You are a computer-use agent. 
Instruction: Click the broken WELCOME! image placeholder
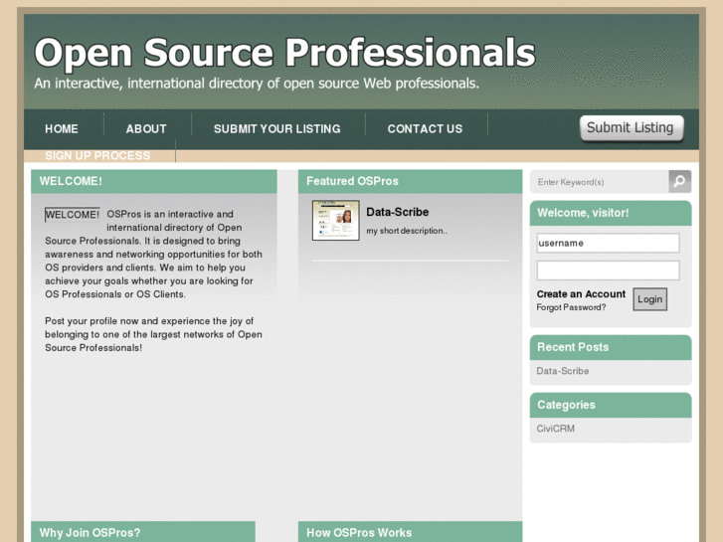pos(72,215)
